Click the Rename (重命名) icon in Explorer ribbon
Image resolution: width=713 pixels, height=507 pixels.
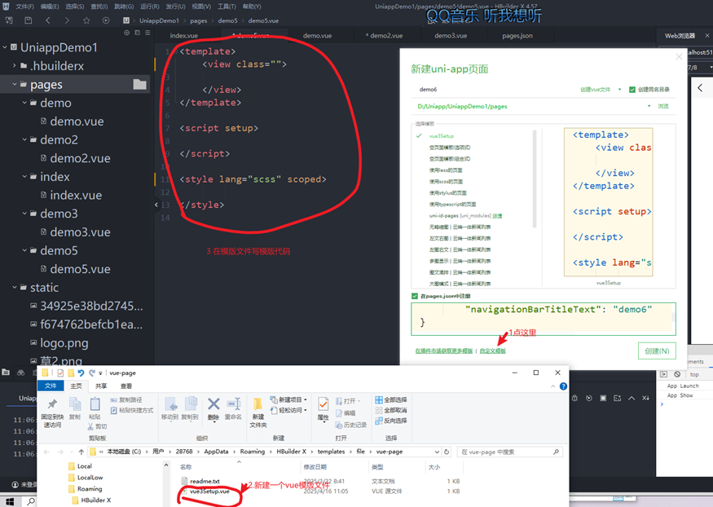click(x=233, y=403)
